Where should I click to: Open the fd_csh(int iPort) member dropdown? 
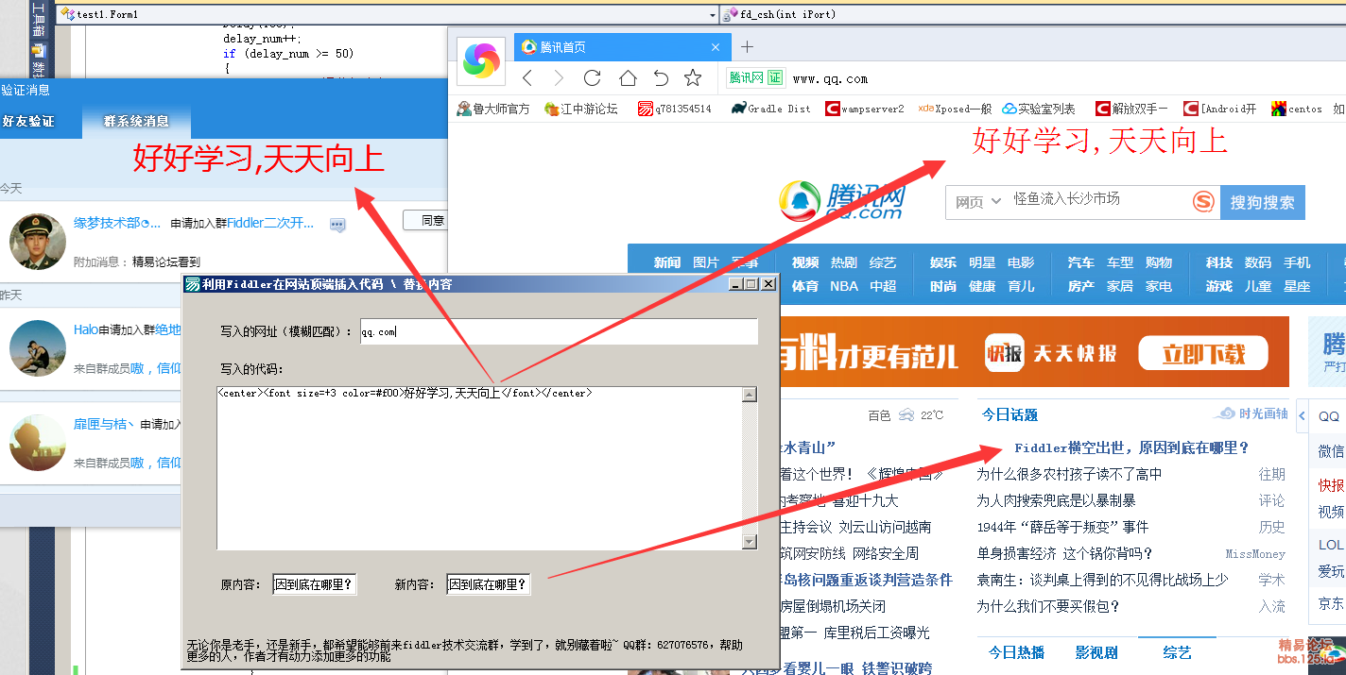[x=1033, y=14]
